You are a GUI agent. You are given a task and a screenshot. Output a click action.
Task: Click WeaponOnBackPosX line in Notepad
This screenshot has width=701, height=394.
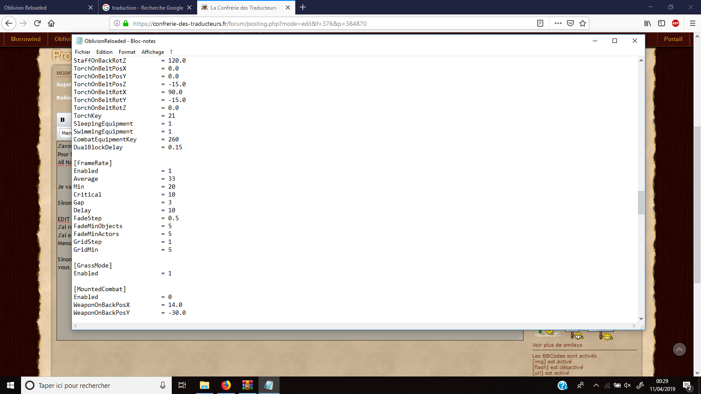[x=128, y=305]
